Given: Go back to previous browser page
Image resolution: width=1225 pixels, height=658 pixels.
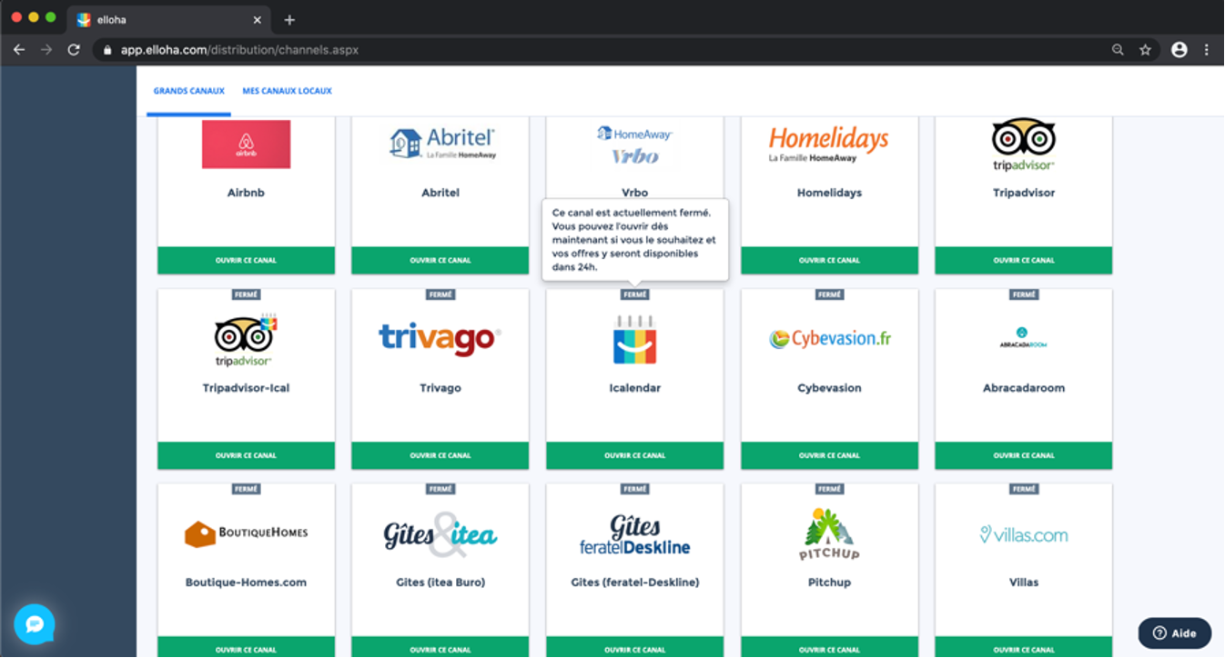Looking at the screenshot, I should coord(18,50).
